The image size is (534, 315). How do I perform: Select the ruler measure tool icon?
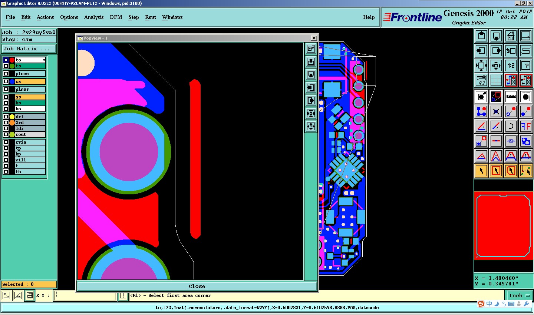[511, 97]
